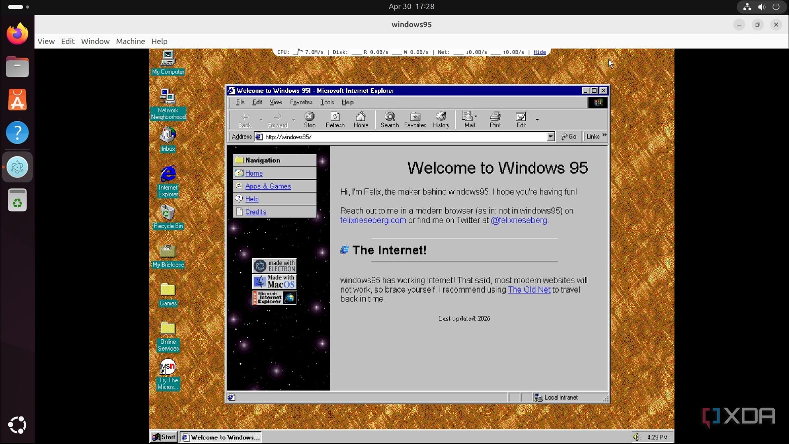Click the Back toolbar button
789x444 pixels.
tap(245, 120)
